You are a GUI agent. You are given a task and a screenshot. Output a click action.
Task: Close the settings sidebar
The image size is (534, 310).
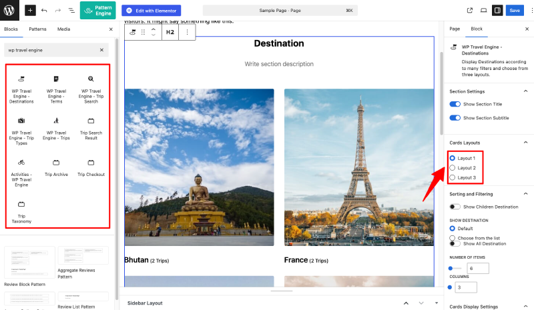coord(527,29)
